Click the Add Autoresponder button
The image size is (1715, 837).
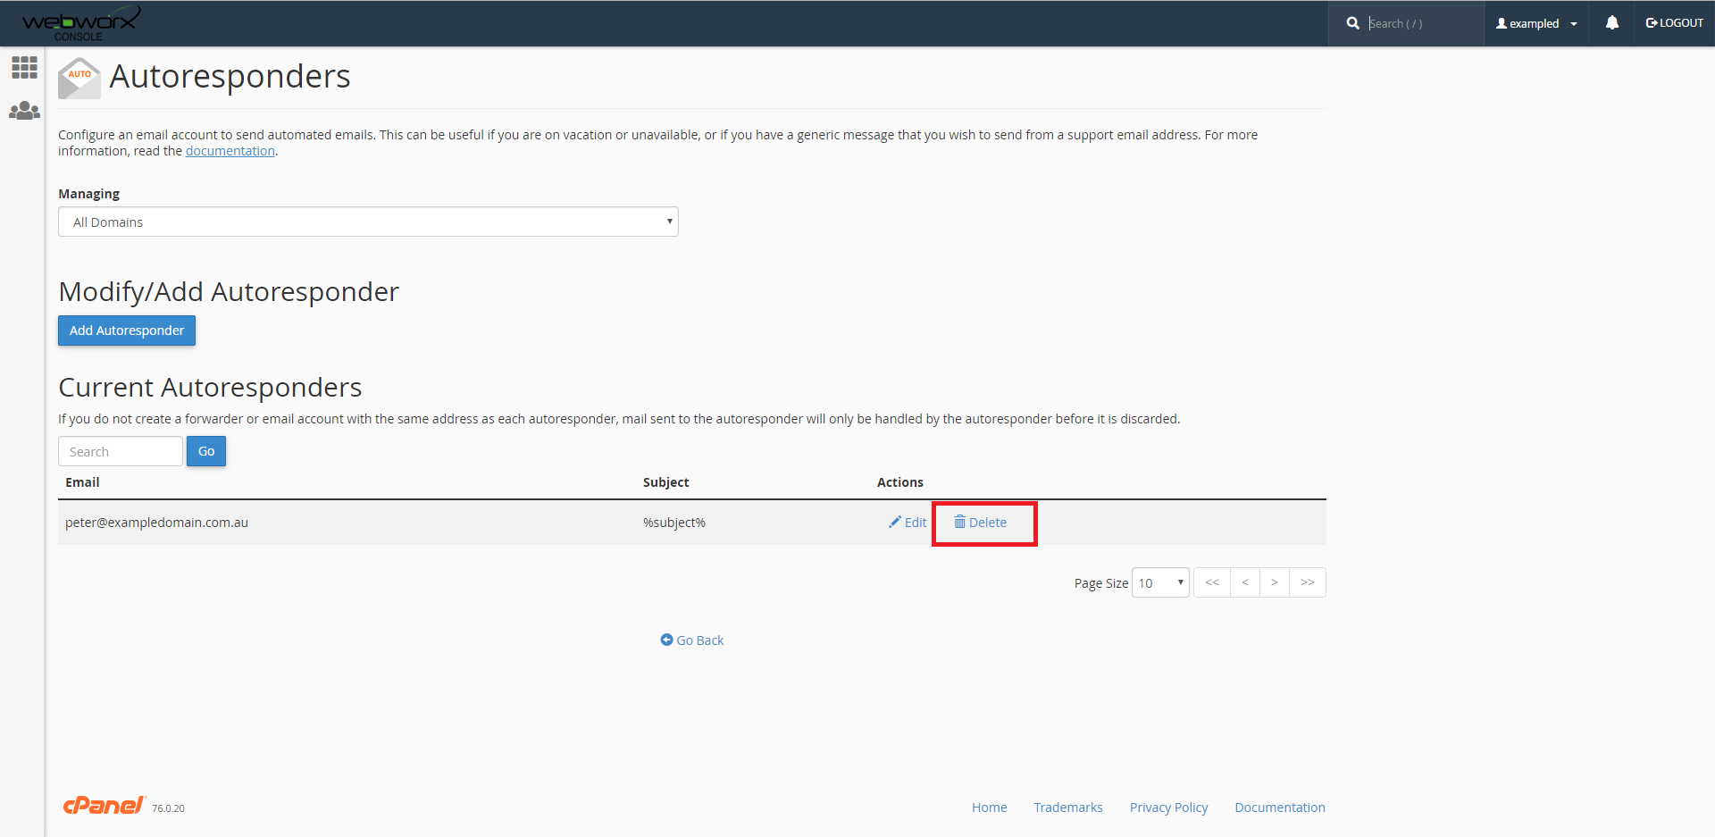[x=127, y=331]
